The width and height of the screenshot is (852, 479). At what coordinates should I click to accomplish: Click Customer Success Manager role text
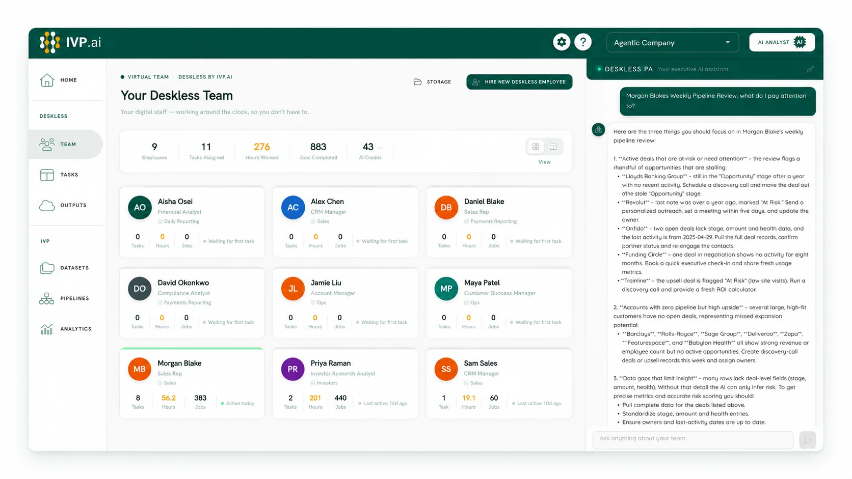click(499, 293)
